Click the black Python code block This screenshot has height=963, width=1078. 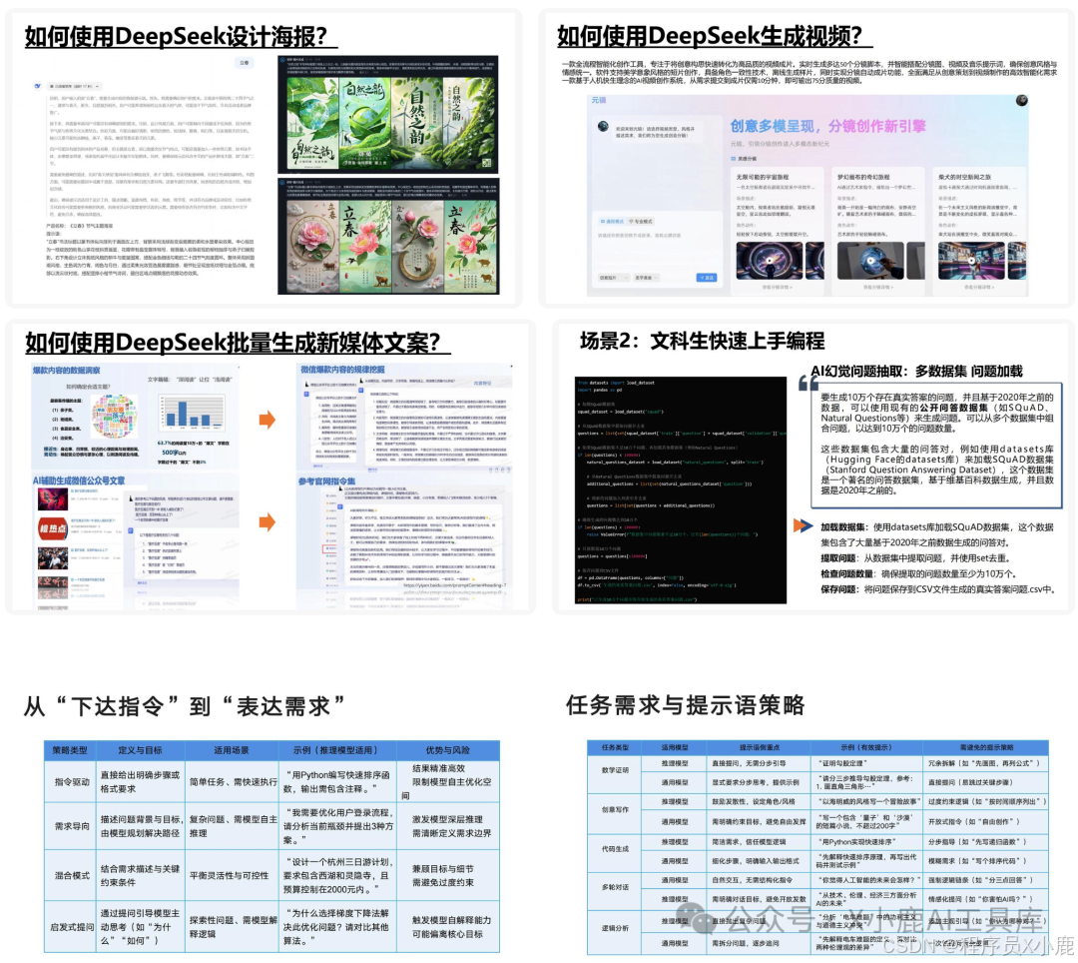(x=680, y=490)
